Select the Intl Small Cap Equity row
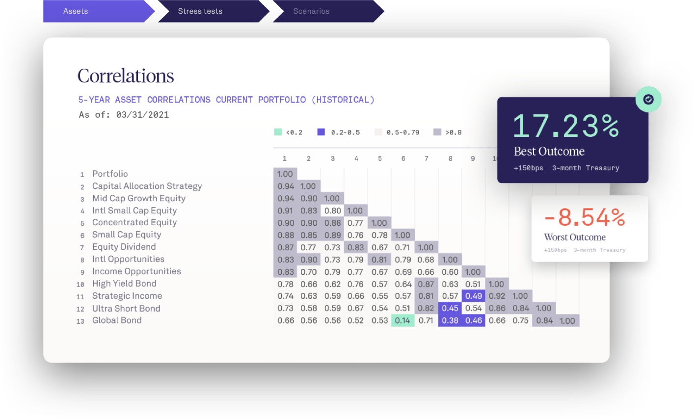697x418 pixels. 134,210
